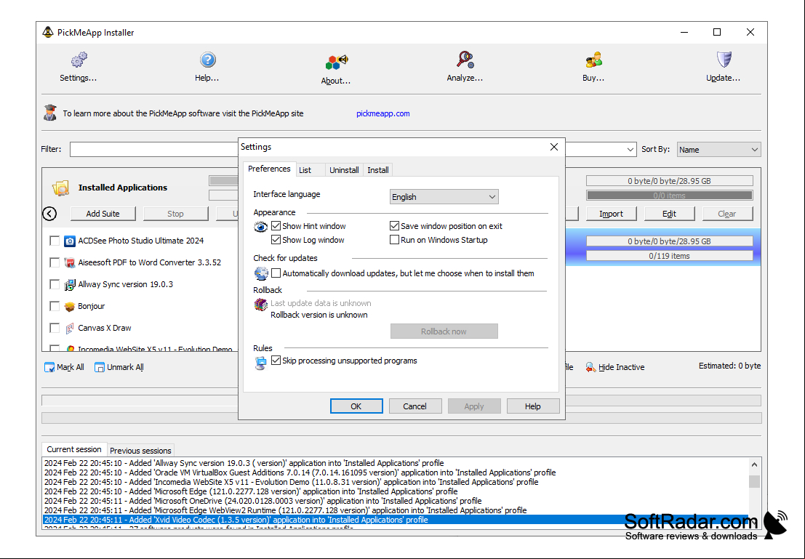Close the Settings dialog with X
805x559 pixels.
coord(554,147)
